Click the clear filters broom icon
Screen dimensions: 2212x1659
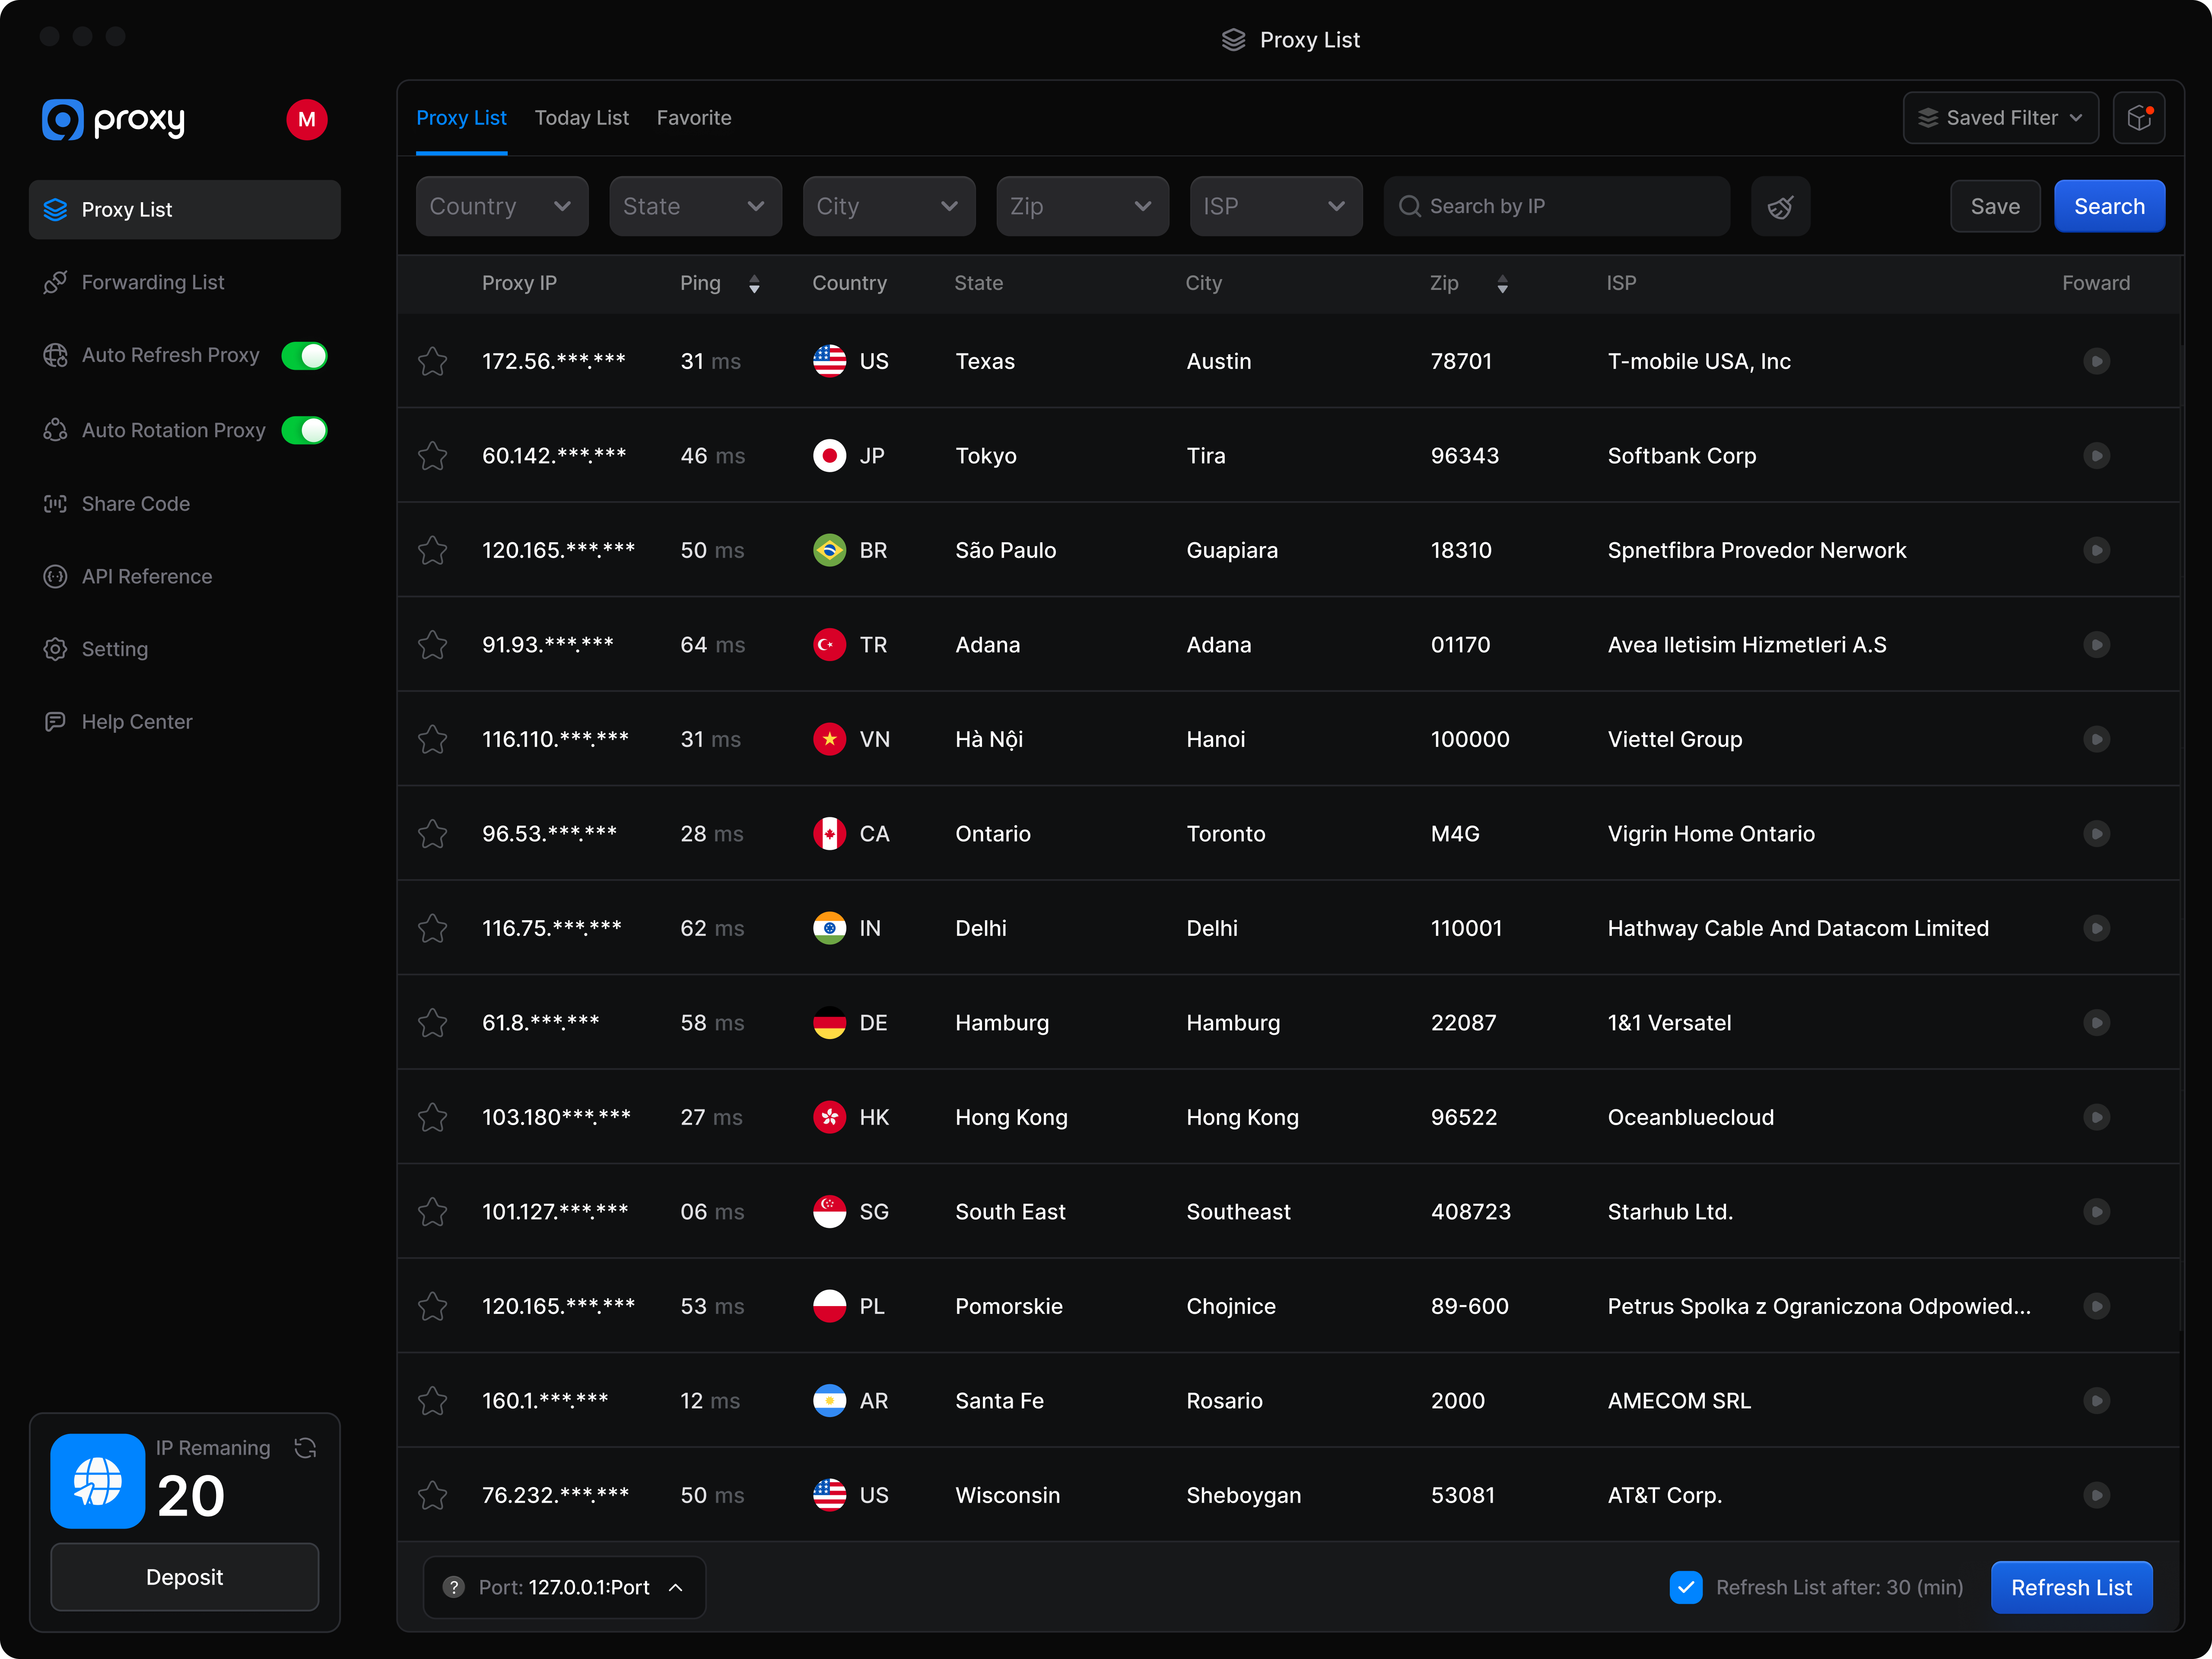[1781, 206]
